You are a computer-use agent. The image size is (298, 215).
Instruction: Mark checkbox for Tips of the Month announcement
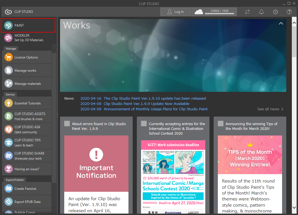221,124
